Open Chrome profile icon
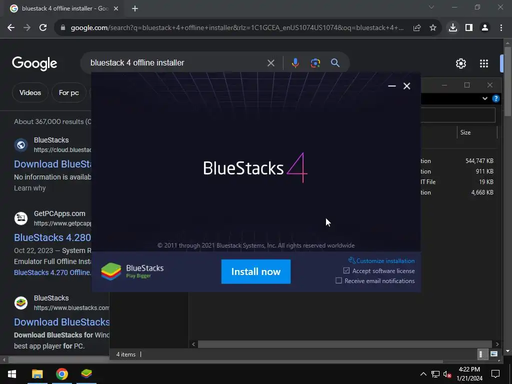The image size is (512, 384). [x=485, y=28]
